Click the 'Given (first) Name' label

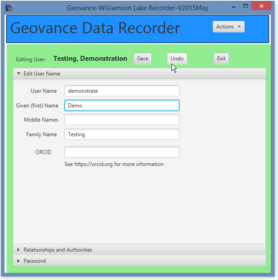click(37, 106)
